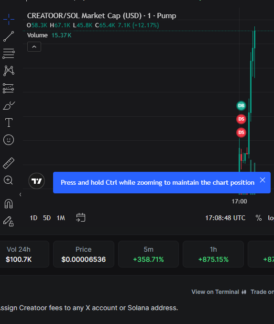
Task: Open the go to date calendar
Action: coord(80,218)
